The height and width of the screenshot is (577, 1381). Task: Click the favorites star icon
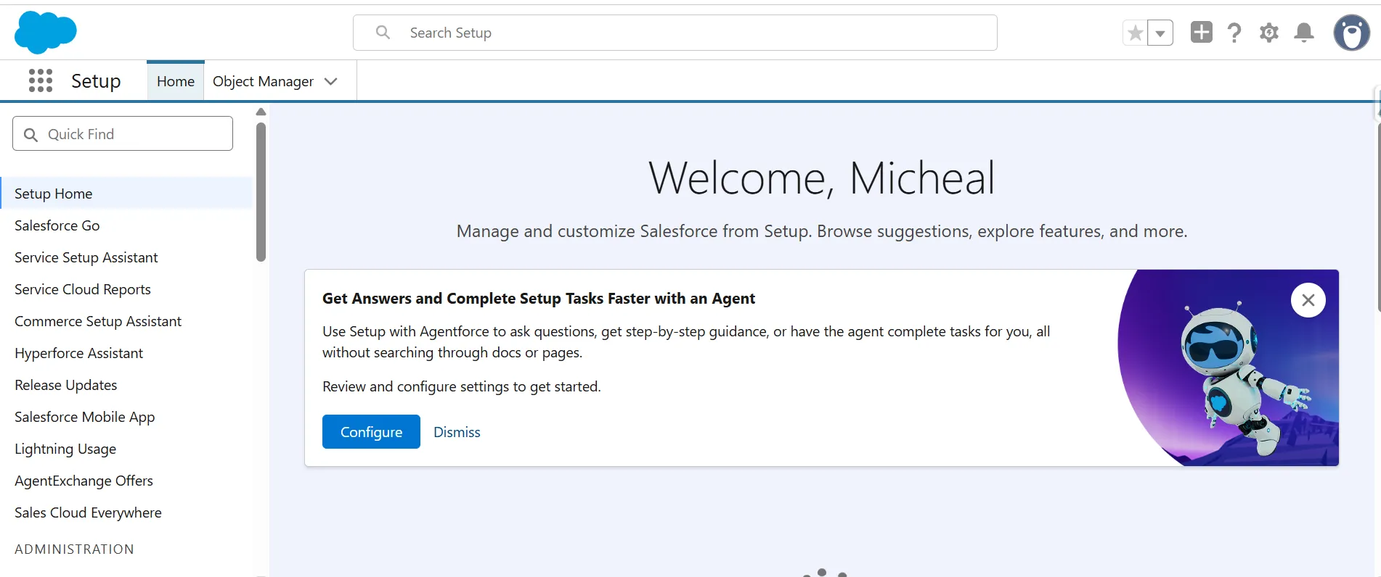click(1136, 33)
